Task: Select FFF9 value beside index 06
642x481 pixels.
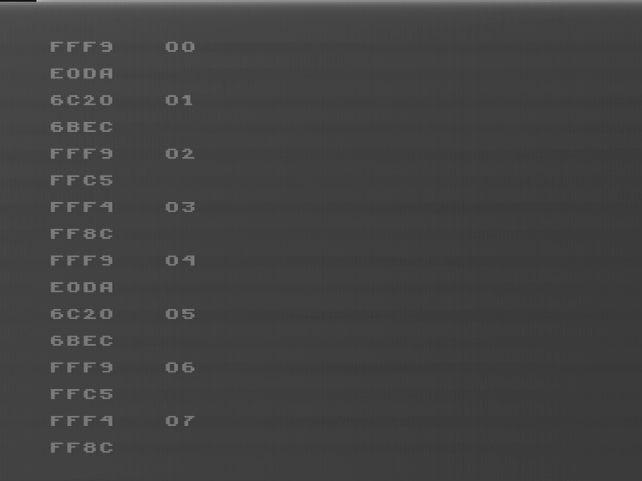Action: 81,367
